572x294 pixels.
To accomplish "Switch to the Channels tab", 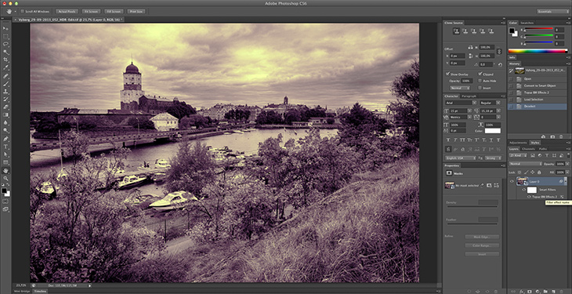I will click(528, 149).
